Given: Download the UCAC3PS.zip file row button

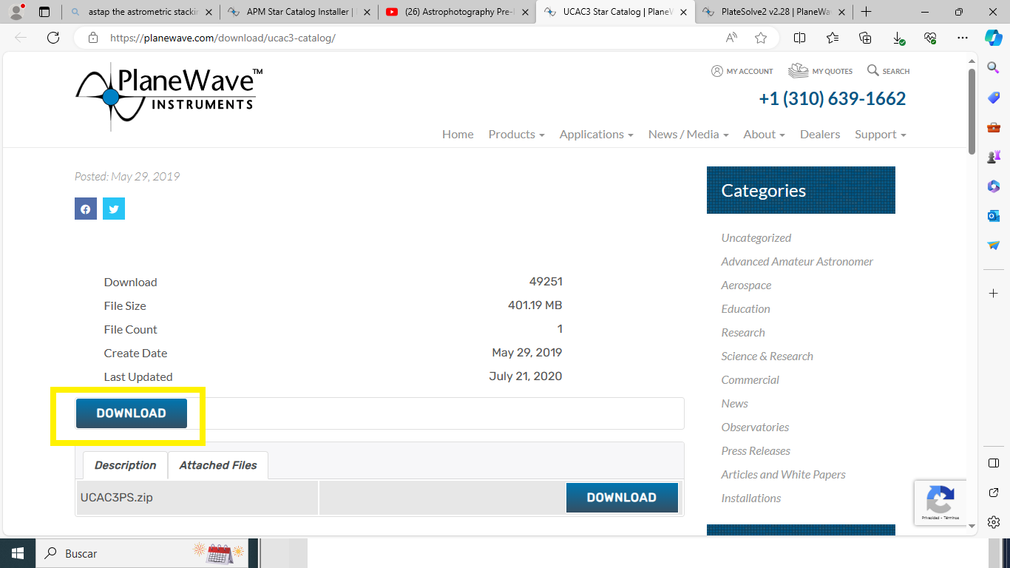Looking at the screenshot, I should click(x=622, y=498).
